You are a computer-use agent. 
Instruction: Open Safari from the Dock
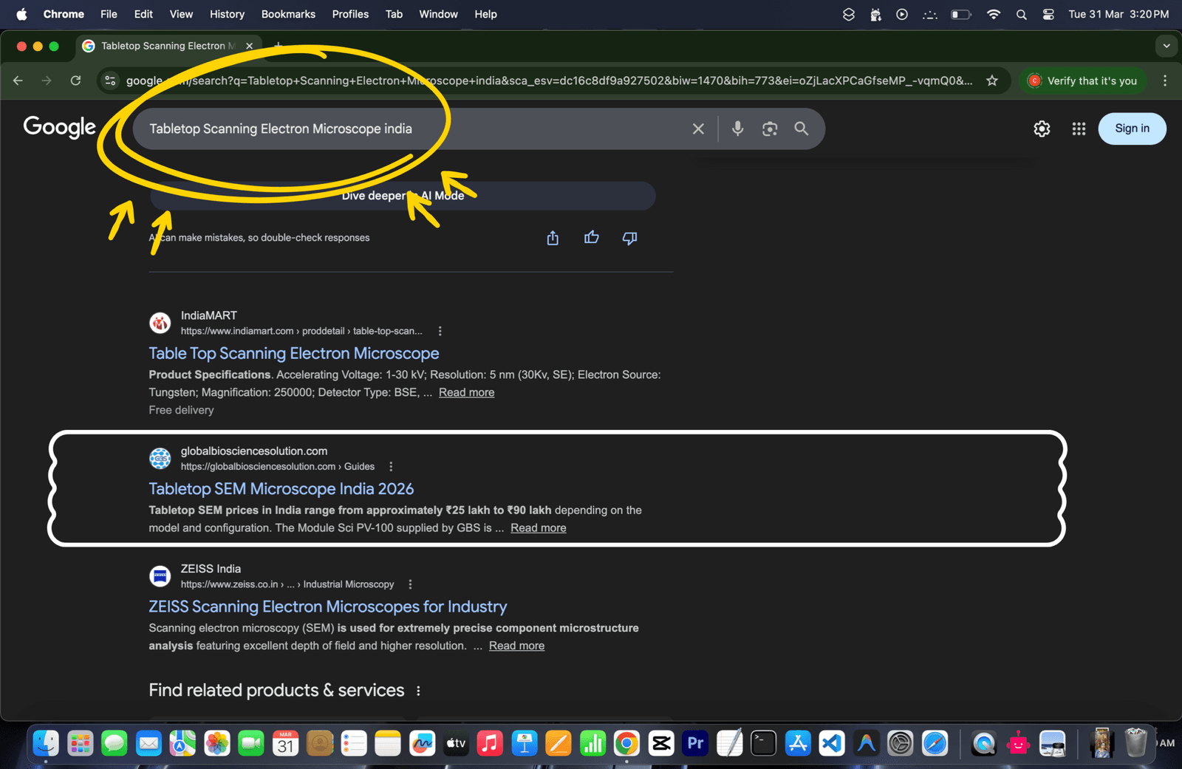coord(935,743)
